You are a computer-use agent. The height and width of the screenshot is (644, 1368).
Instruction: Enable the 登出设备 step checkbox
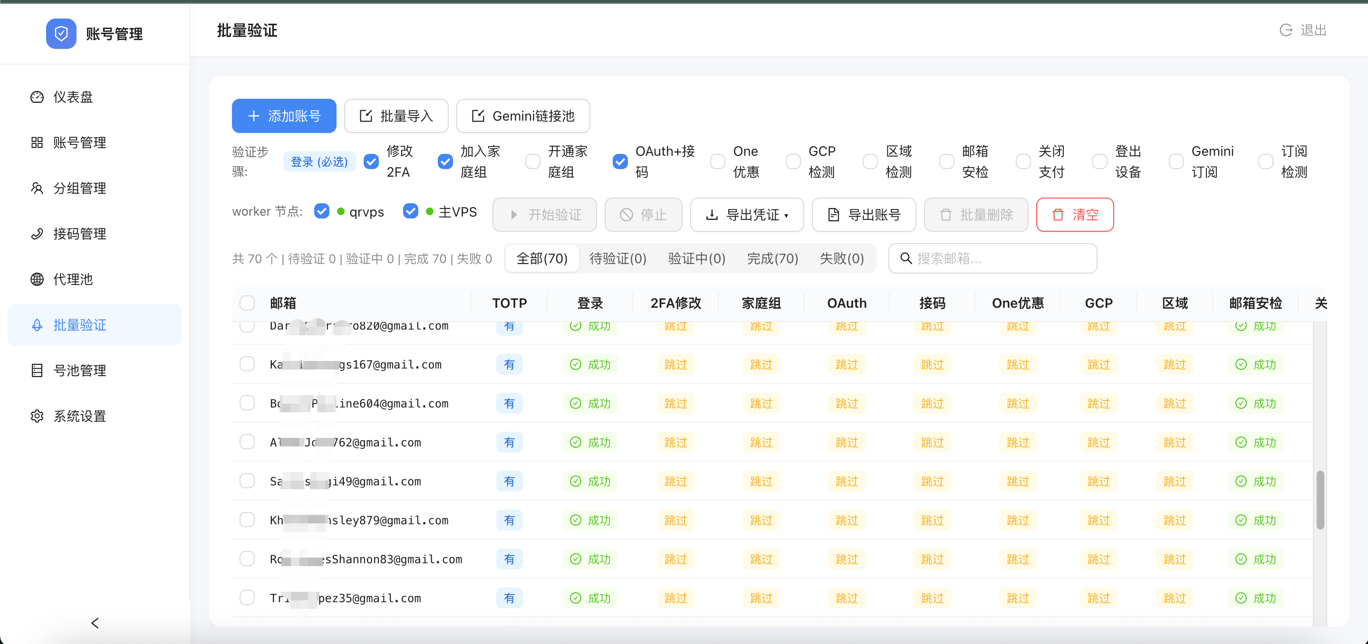click(1099, 162)
